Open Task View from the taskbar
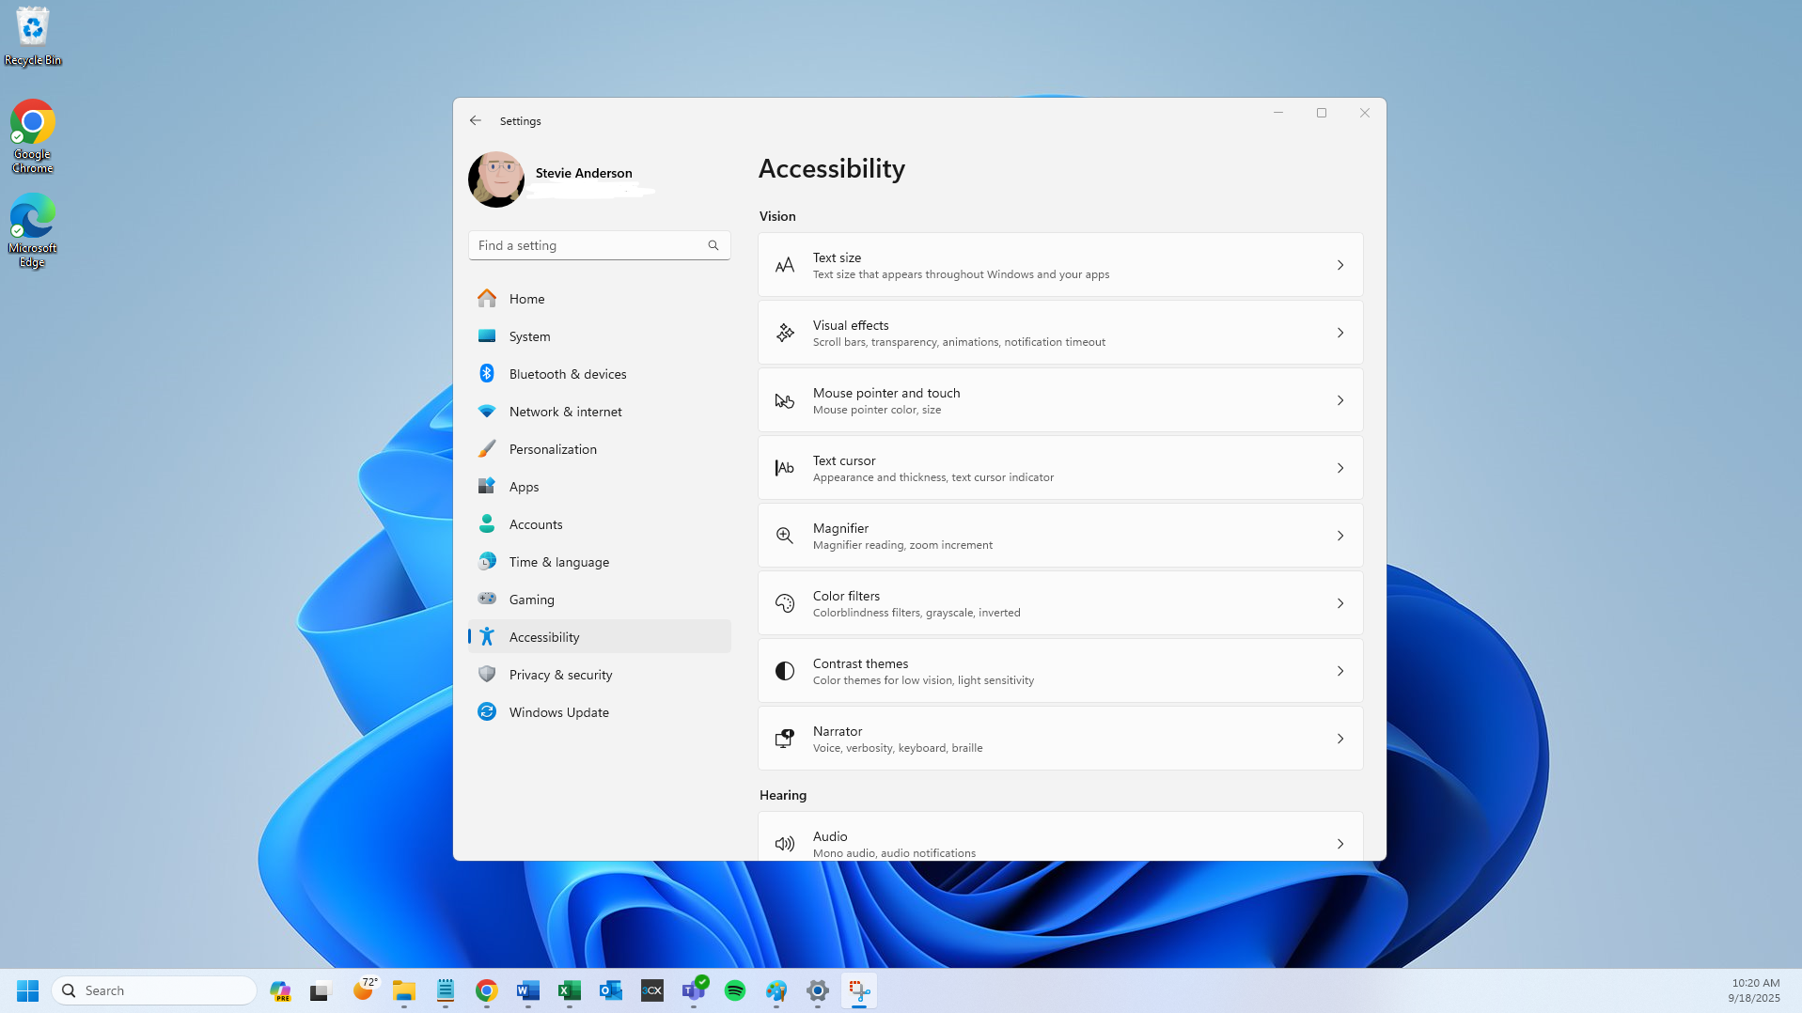 point(321,990)
